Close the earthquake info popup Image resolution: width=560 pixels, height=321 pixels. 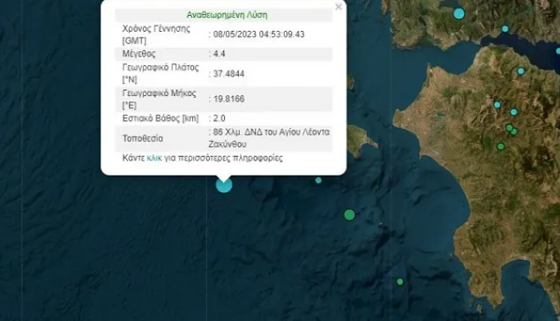pyautogui.click(x=339, y=7)
